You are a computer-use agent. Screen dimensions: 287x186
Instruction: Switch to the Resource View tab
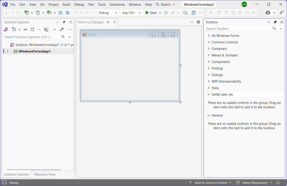coord(45,174)
